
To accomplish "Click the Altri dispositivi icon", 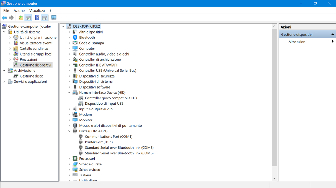I will click(75, 32).
